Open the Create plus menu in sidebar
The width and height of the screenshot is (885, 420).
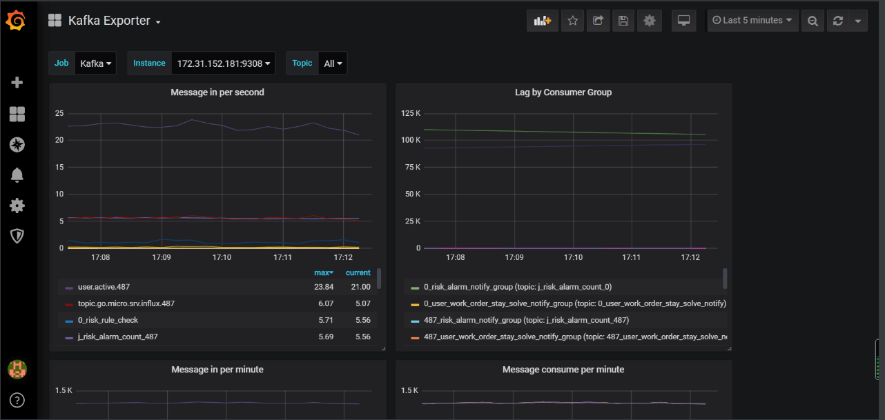pos(17,83)
